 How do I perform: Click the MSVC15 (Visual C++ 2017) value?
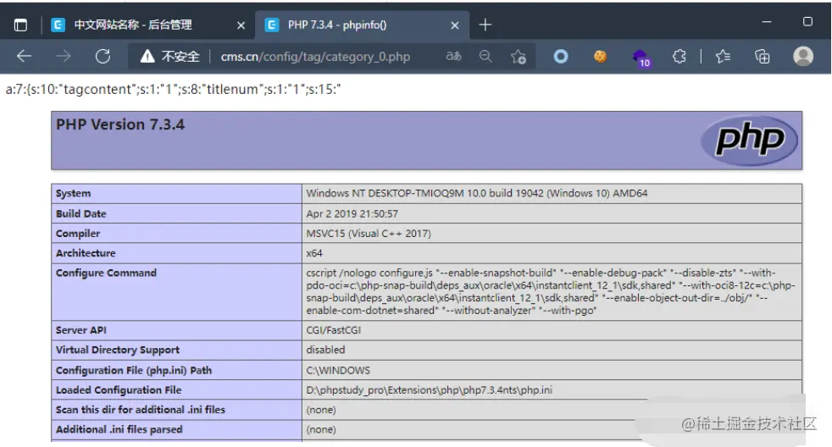click(x=369, y=234)
